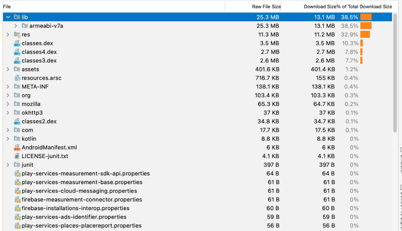This screenshot has width=402, height=231.
Task: Click the META-INF folder icon
Action: click(17, 87)
